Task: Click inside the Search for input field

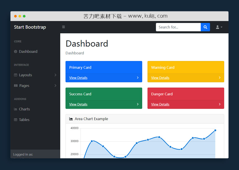Action: [178, 27]
